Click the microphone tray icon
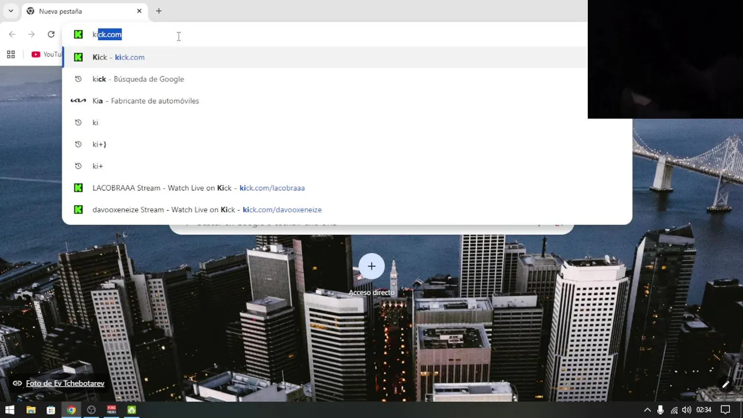 (x=660, y=410)
